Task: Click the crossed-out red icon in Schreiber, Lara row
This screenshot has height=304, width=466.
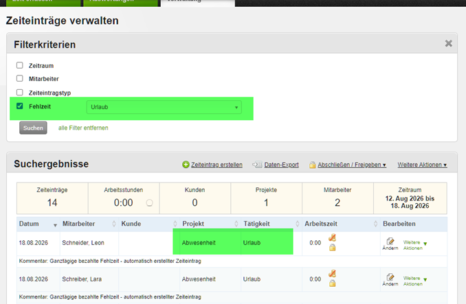Action: pos(332,273)
